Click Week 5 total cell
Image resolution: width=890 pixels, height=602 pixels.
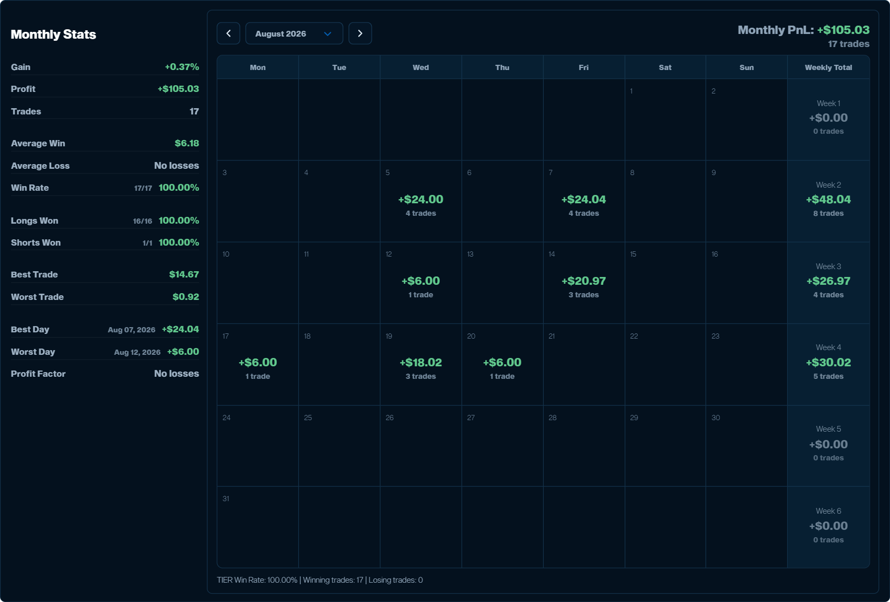(x=828, y=446)
